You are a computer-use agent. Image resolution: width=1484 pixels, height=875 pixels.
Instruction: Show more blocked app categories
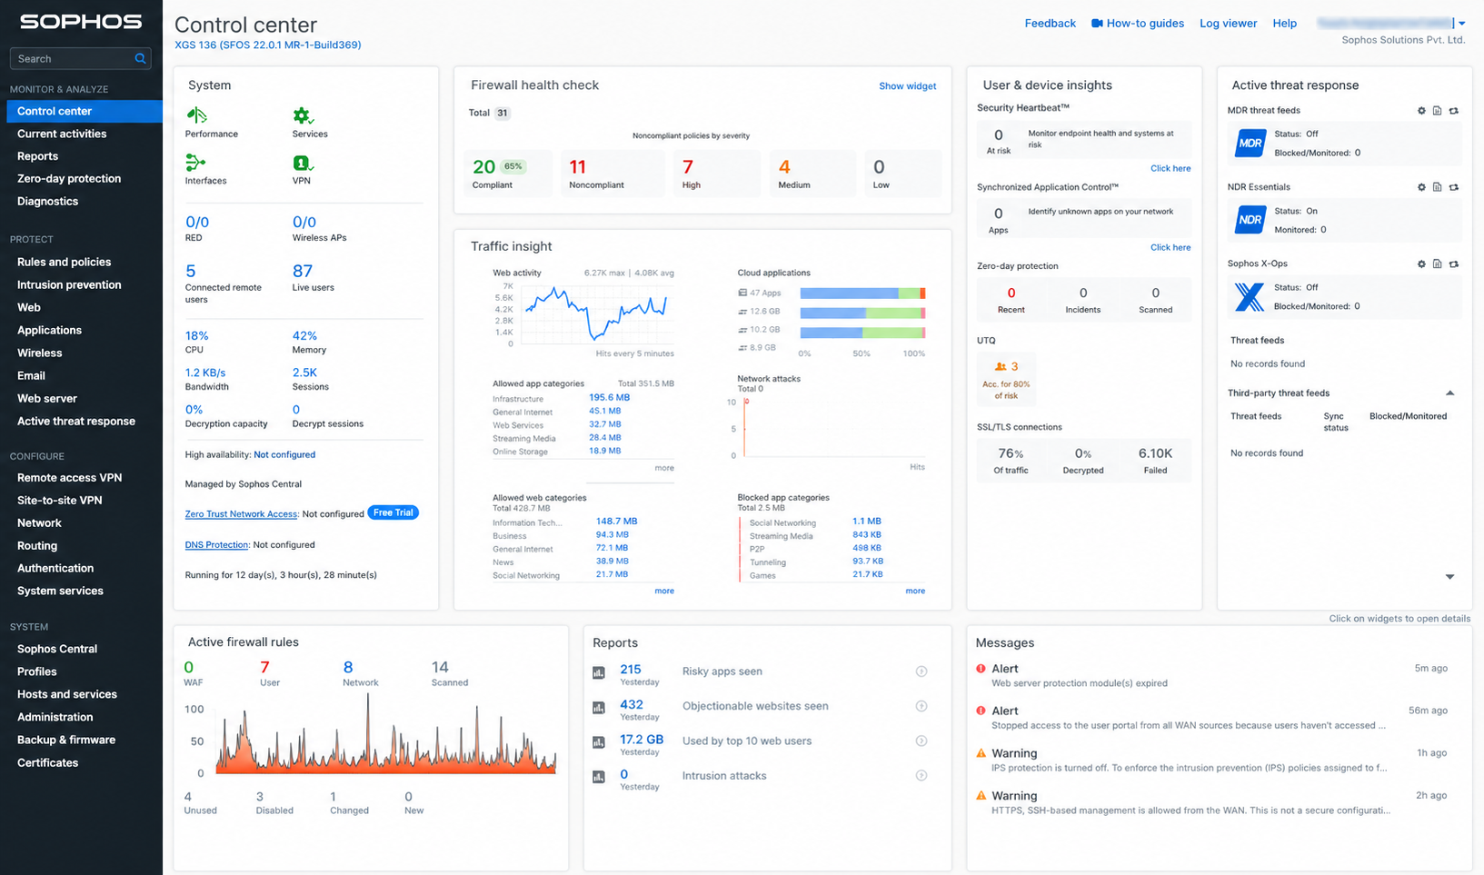click(x=915, y=591)
